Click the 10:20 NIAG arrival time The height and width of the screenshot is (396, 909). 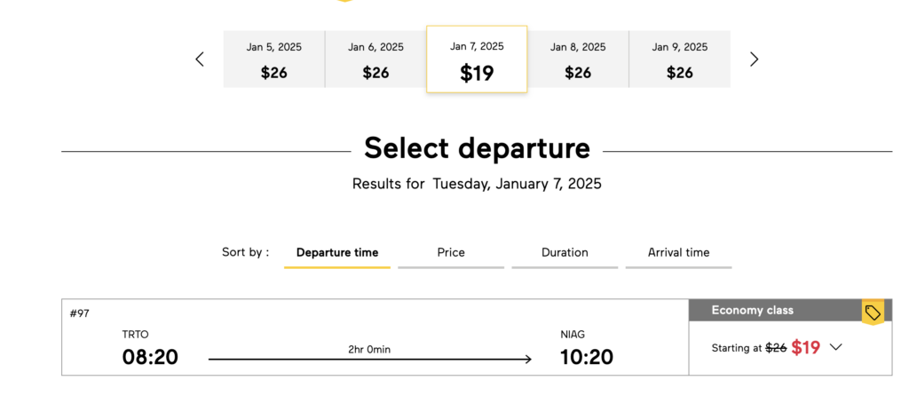(587, 357)
